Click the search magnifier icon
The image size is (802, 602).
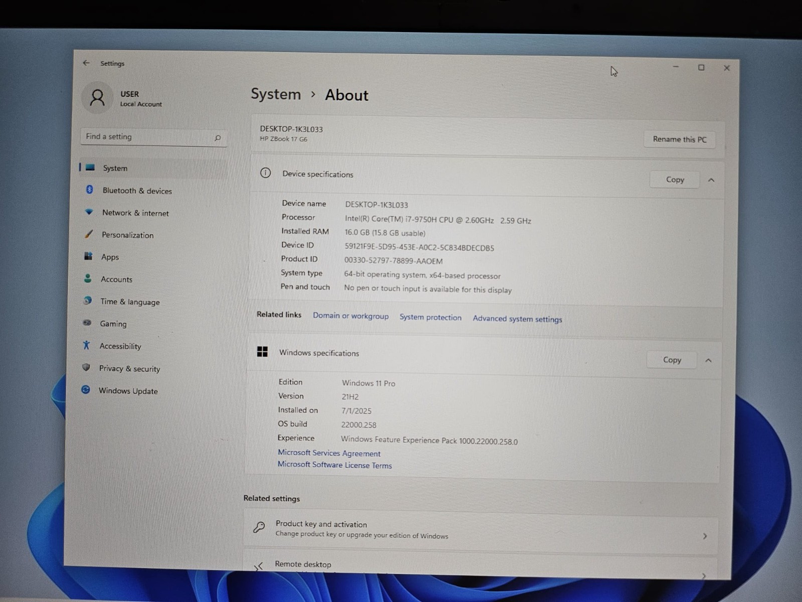tap(218, 138)
